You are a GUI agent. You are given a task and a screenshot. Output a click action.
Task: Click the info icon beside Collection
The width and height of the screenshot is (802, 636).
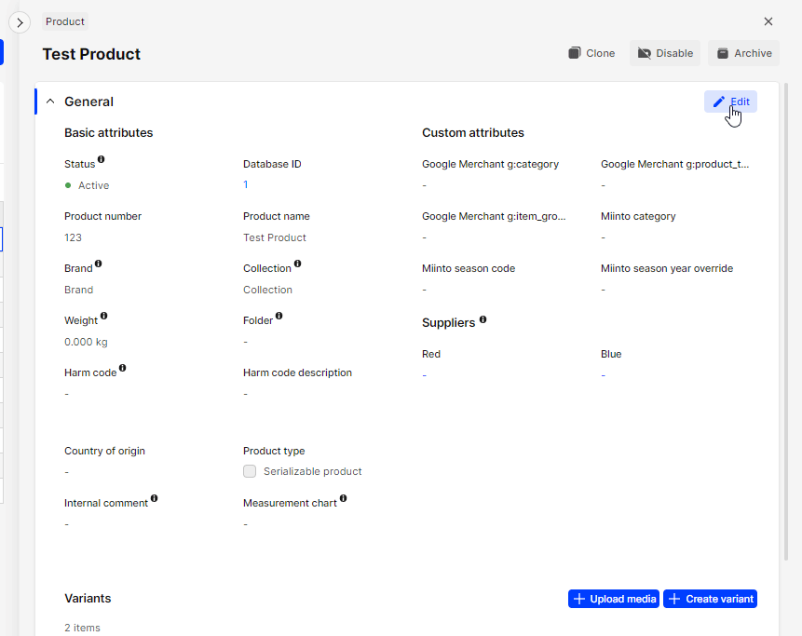click(298, 264)
